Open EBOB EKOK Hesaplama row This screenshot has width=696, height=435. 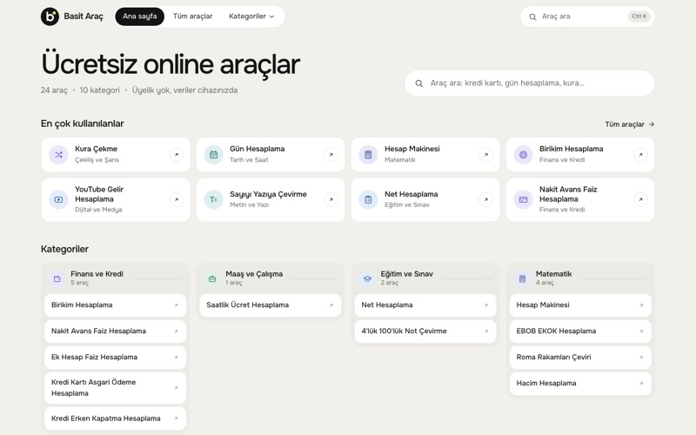click(x=580, y=331)
